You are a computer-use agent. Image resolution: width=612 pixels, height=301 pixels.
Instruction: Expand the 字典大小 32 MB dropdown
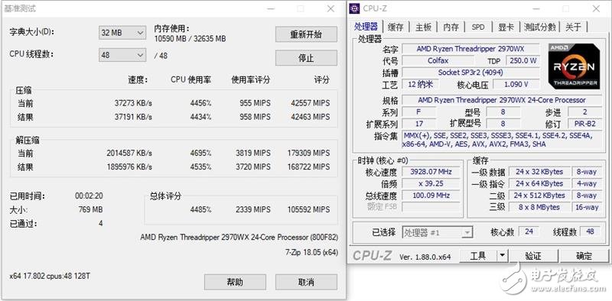tap(122, 33)
